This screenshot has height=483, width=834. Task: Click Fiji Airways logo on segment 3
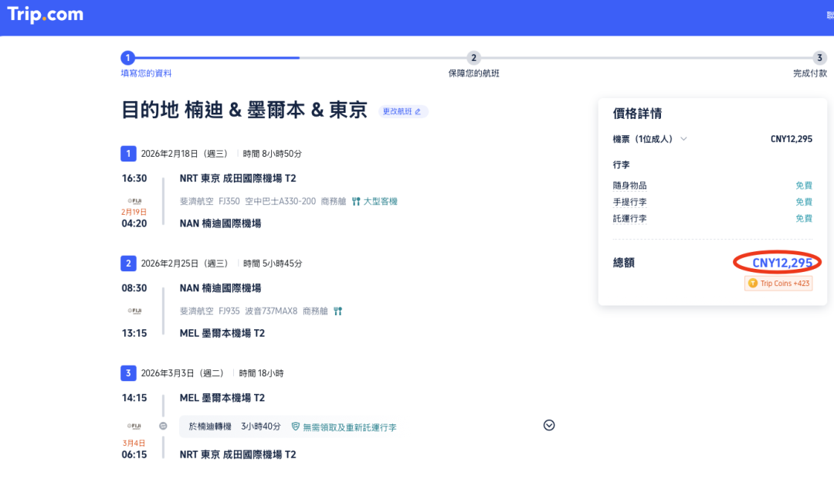(134, 426)
